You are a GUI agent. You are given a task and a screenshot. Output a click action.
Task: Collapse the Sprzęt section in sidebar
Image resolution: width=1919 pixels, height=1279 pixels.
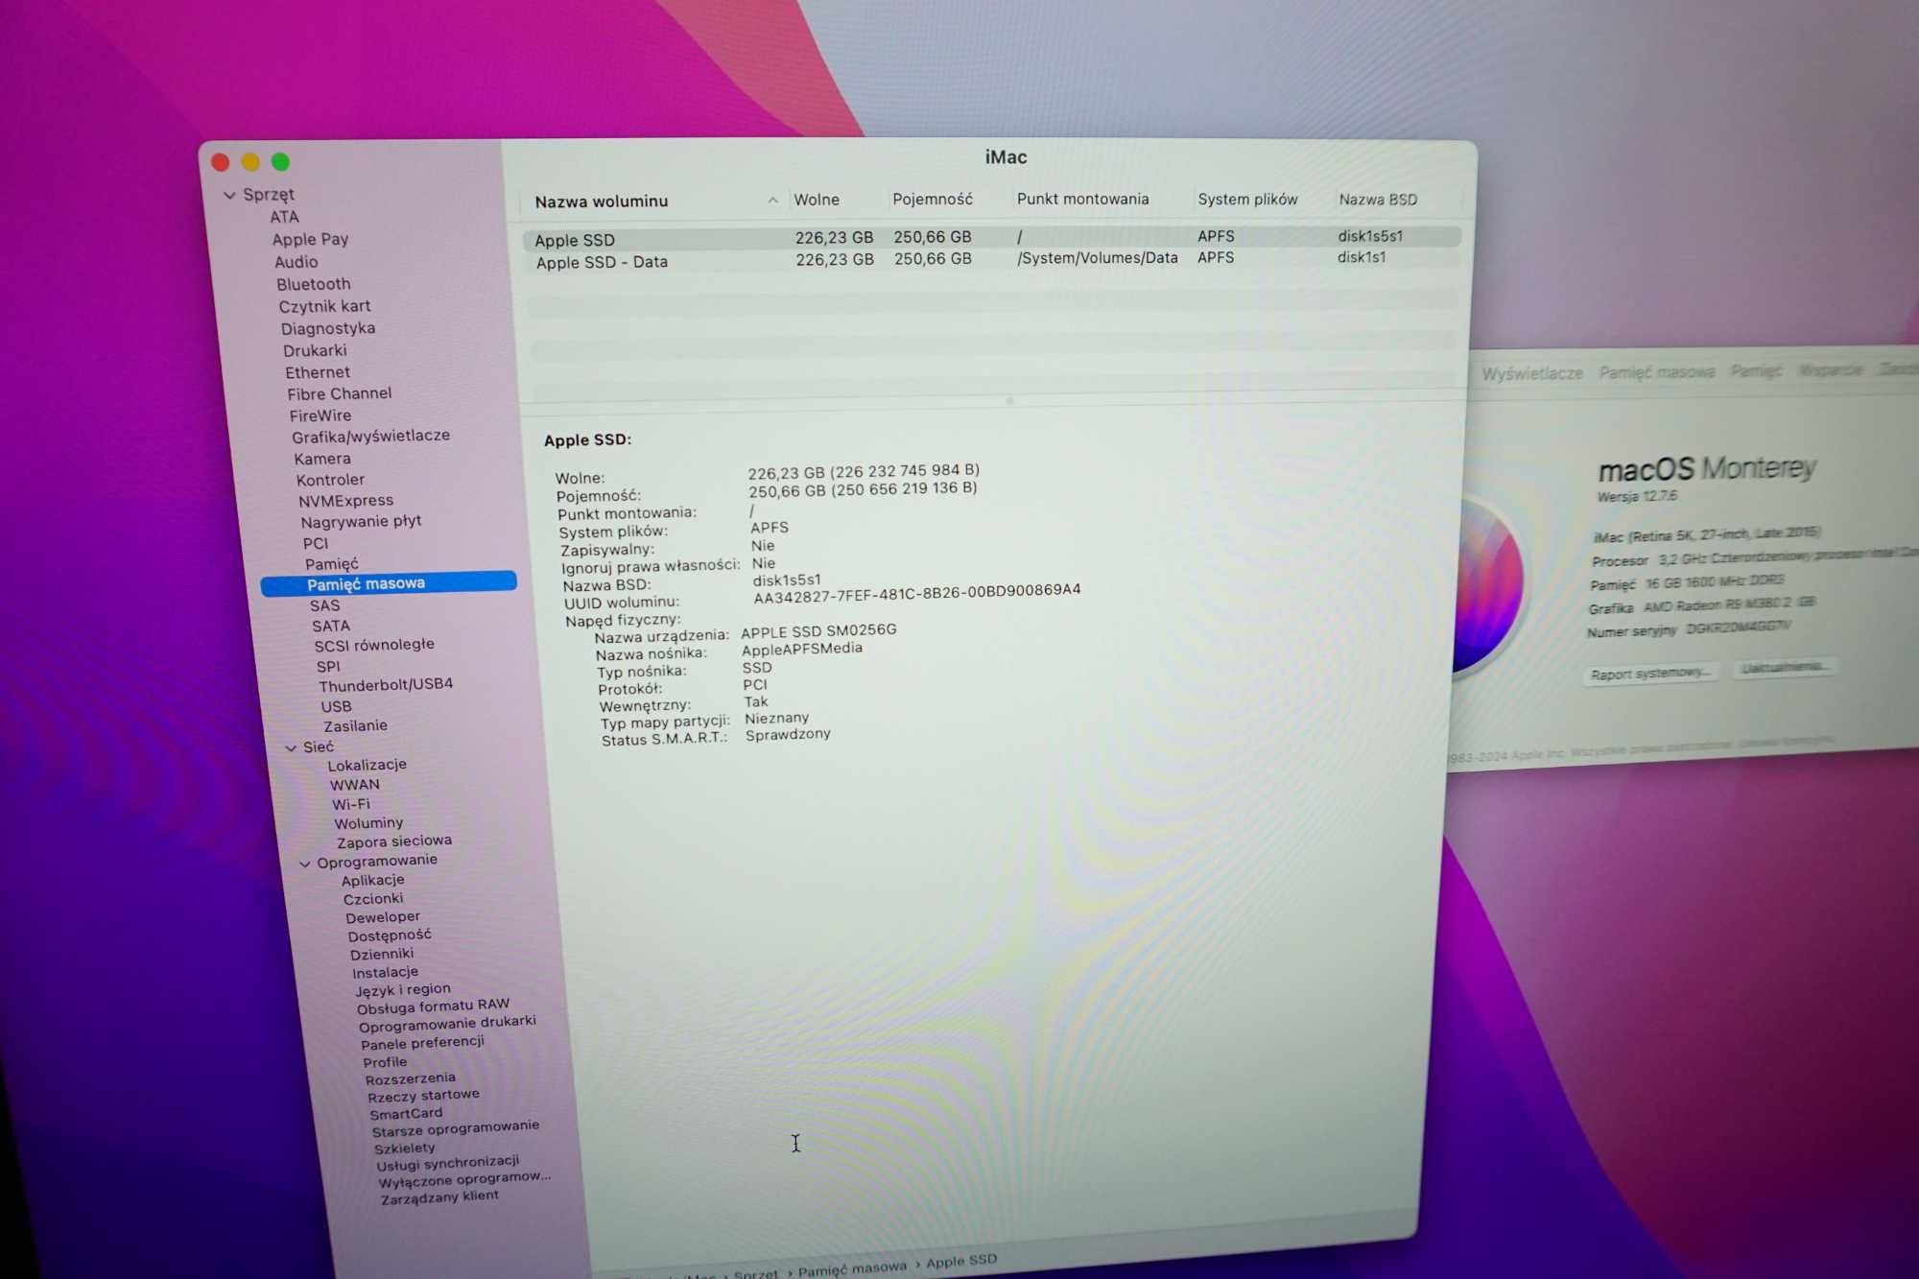(229, 195)
